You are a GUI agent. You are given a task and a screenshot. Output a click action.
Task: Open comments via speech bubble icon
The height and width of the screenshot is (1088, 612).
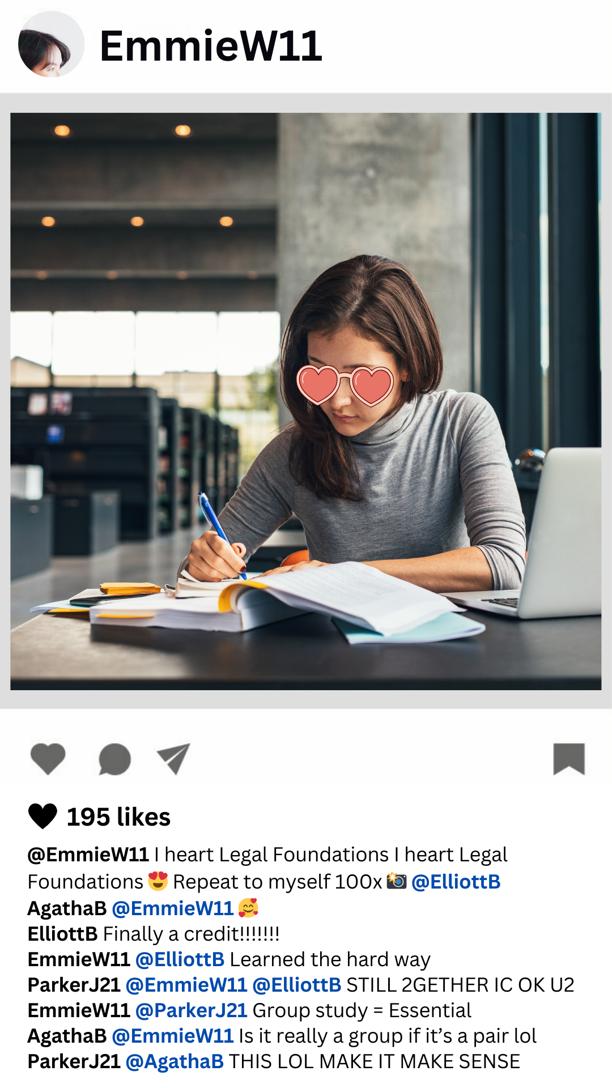pos(114,759)
